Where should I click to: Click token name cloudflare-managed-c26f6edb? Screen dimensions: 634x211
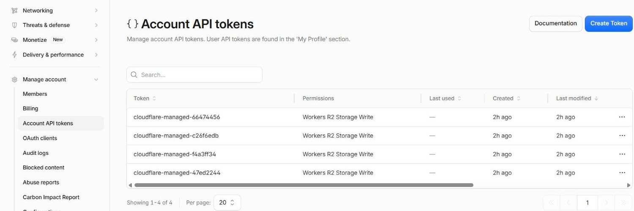tap(176, 135)
